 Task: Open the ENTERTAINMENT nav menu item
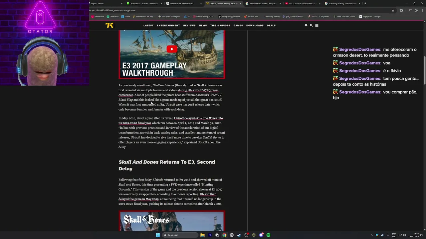pyautogui.click(x=168, y=26)
